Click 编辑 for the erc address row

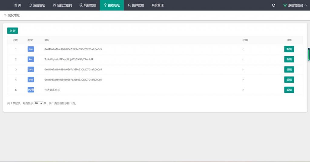point(289,49)
